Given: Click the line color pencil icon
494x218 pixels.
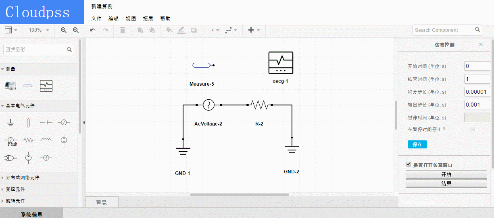Looking at the screenshot, I should 181,30.
